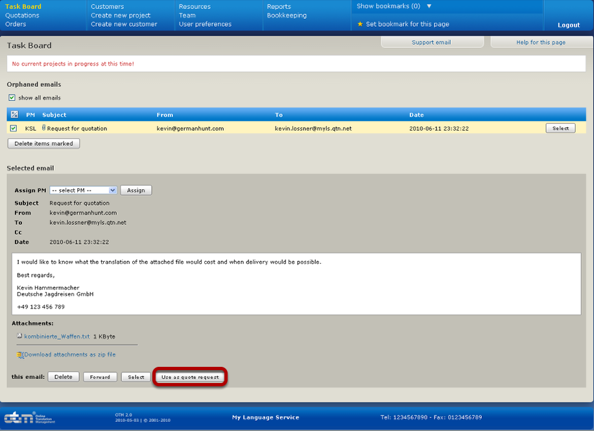The height and width of the screenshot is (431, 594).
Task: Click Use as quote request
Action: click(x=189, y=376)
